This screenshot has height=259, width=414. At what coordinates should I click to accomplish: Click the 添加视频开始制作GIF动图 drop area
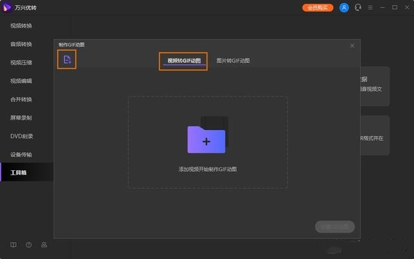(207, 168)
